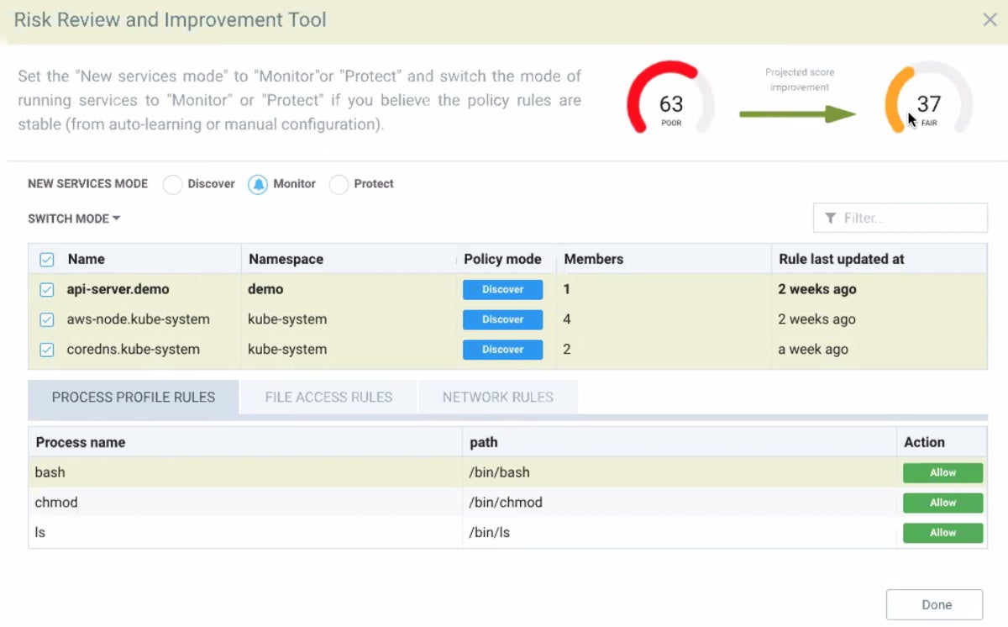Click Discover badge for aws-node.kube-system
Image resolution: width=1008 pixels, height=627 pixels.
(502, 319)
